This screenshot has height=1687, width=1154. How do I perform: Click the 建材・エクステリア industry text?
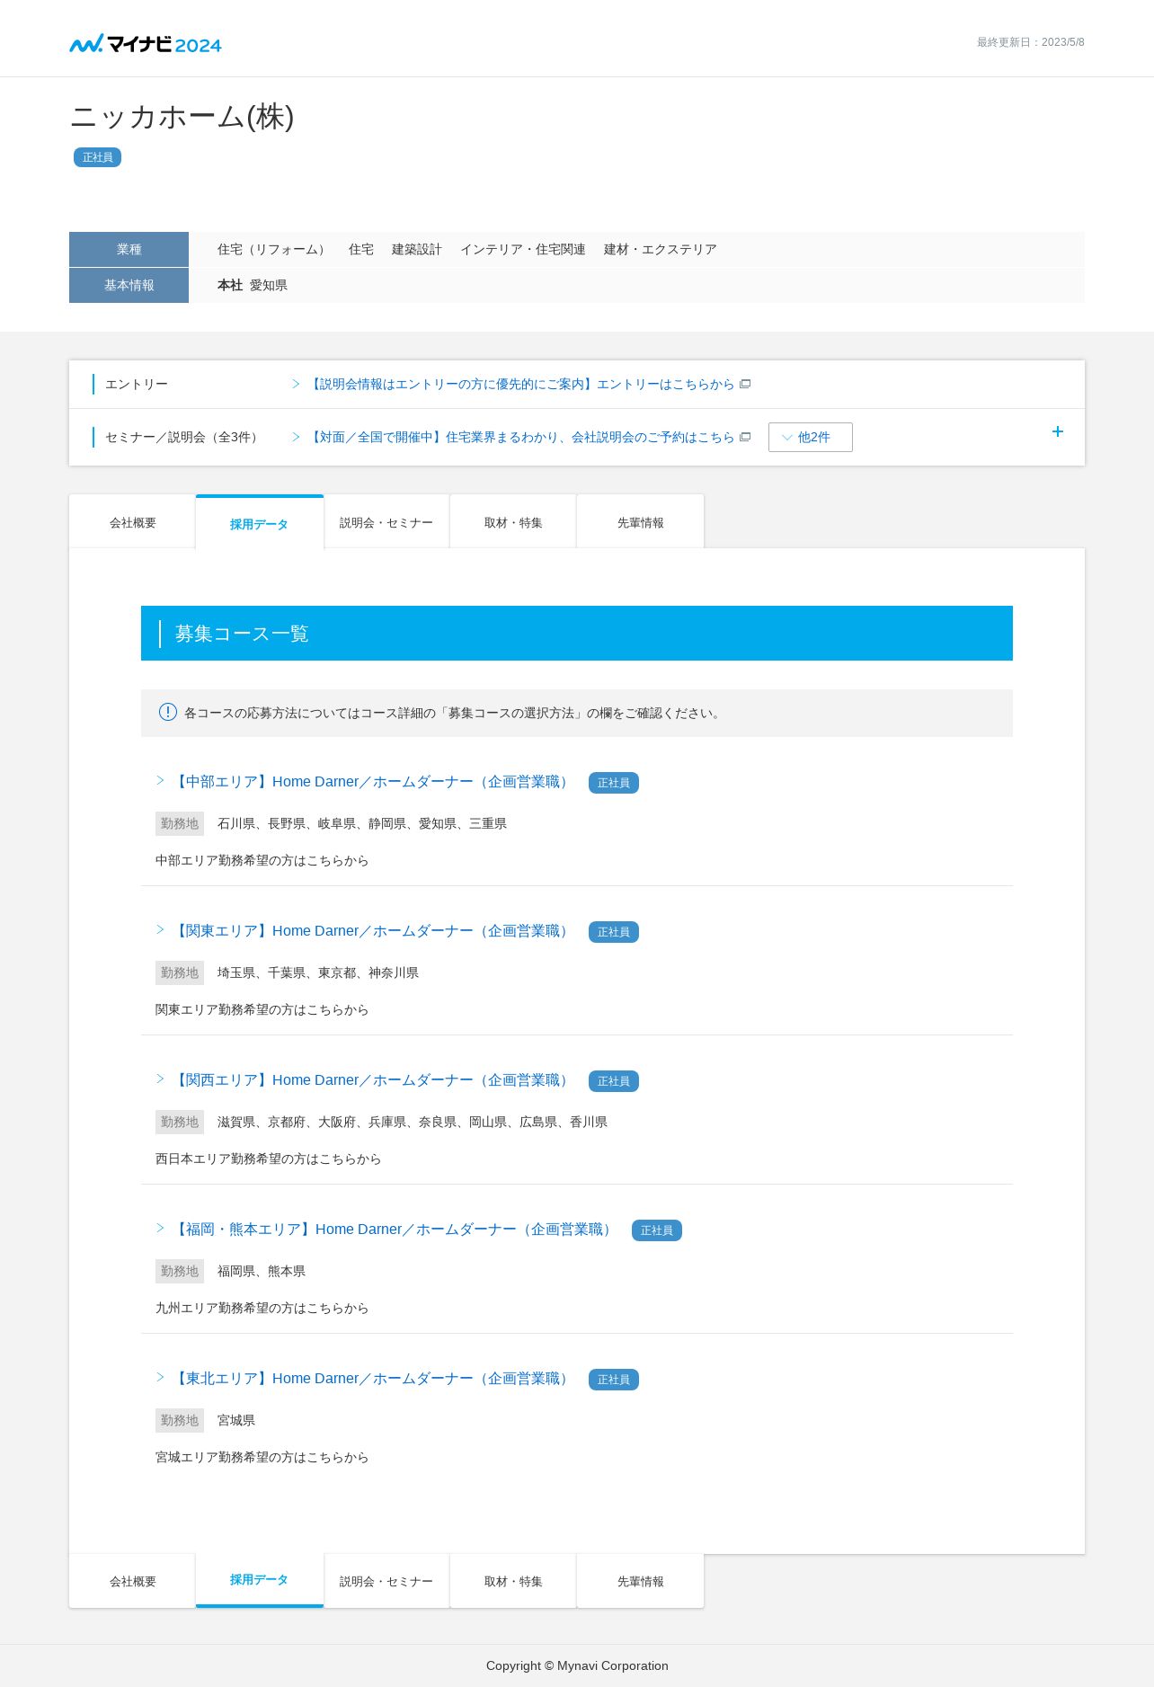(661, 249)
